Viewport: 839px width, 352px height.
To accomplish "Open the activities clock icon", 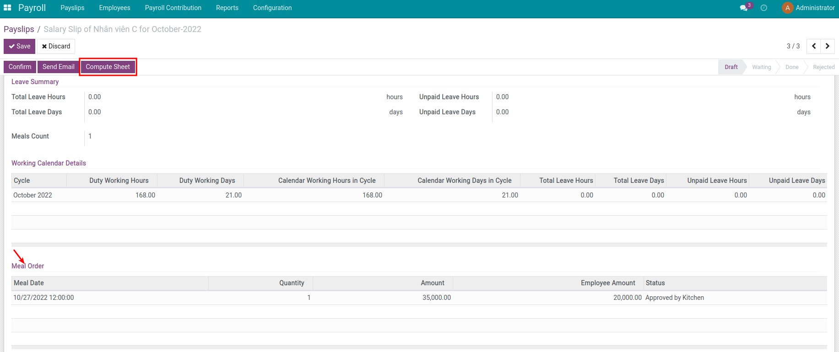I will tap(763, 8).
